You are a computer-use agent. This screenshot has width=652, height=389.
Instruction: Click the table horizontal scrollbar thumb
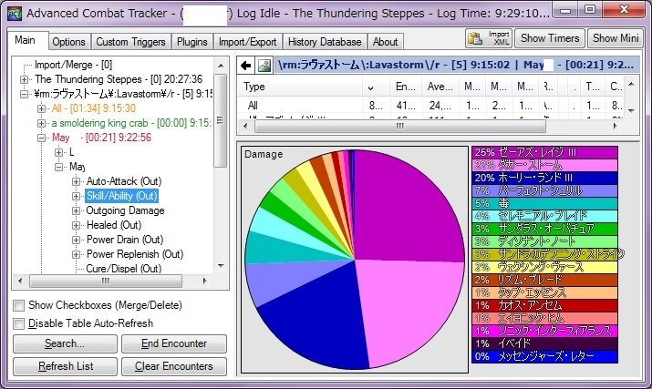(400, 126)
